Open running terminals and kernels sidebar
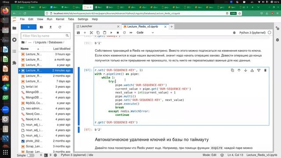 tap(14, 40)
